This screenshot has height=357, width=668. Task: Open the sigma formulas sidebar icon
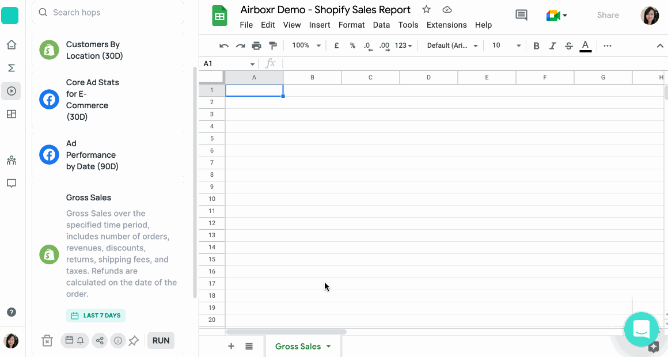coord(12,68)
